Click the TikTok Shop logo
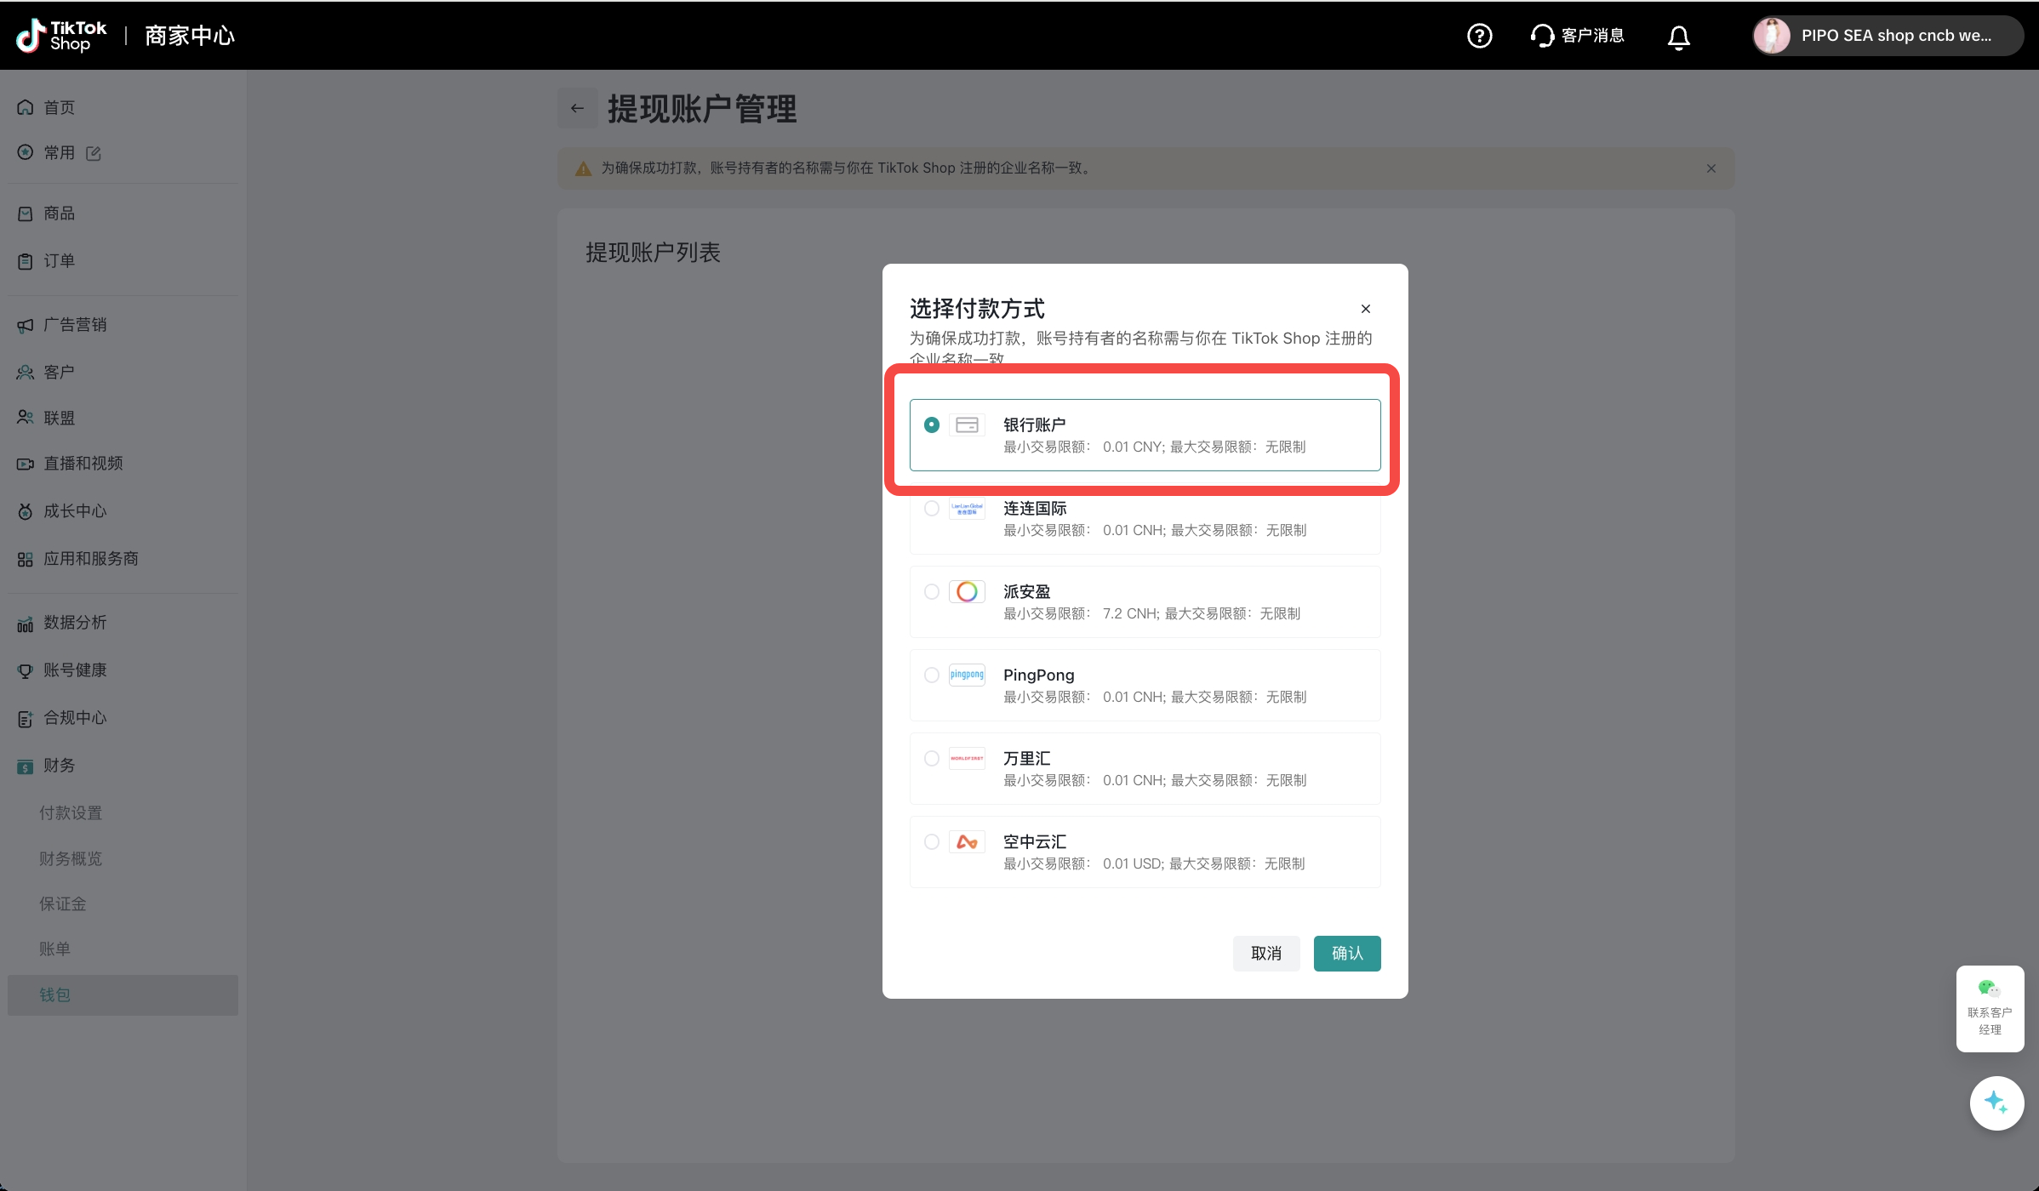The height and width of the screenshot is (1191, 2039). coord(62,36)
